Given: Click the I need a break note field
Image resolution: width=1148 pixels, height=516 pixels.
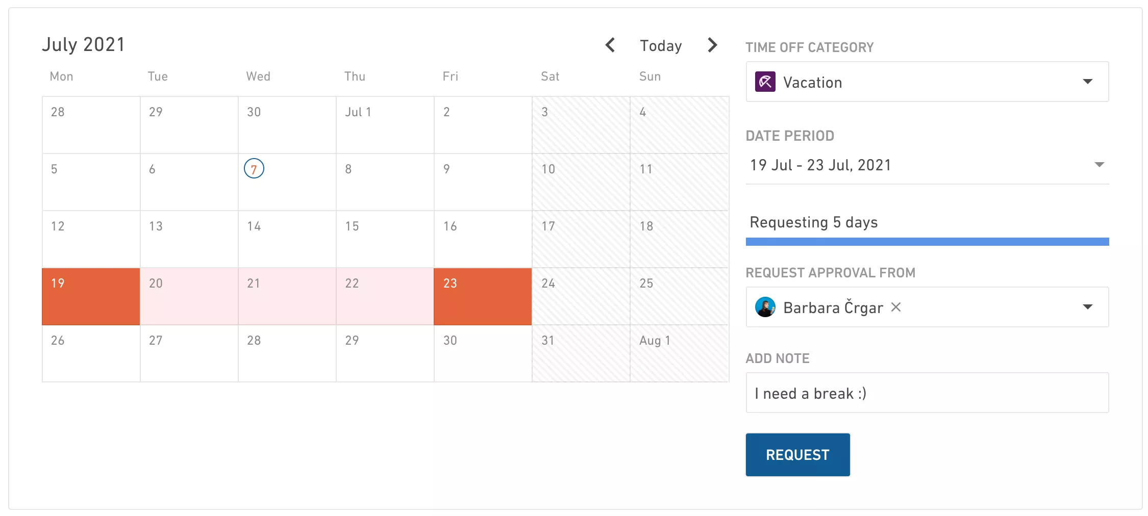Looking at the screenshot, I should (927, 393).
